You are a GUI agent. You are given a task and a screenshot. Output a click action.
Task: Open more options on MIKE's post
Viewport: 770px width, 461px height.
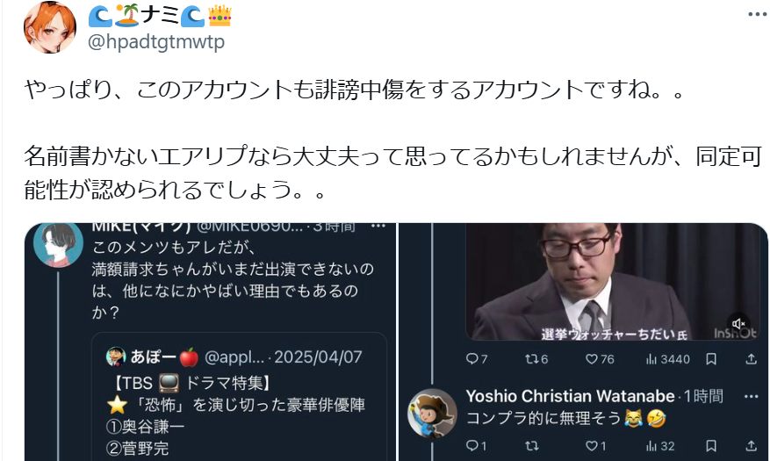[378, 226]
